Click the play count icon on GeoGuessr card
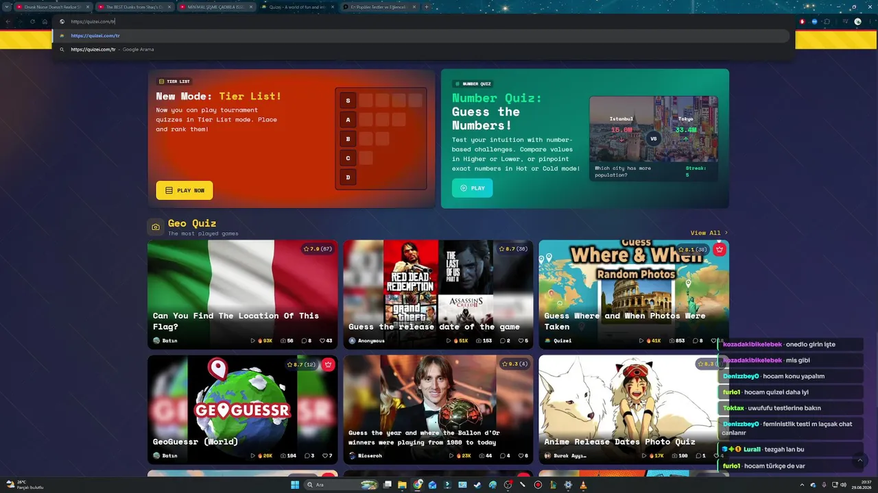The image size is (878, 493). click(x=253, y=455)
